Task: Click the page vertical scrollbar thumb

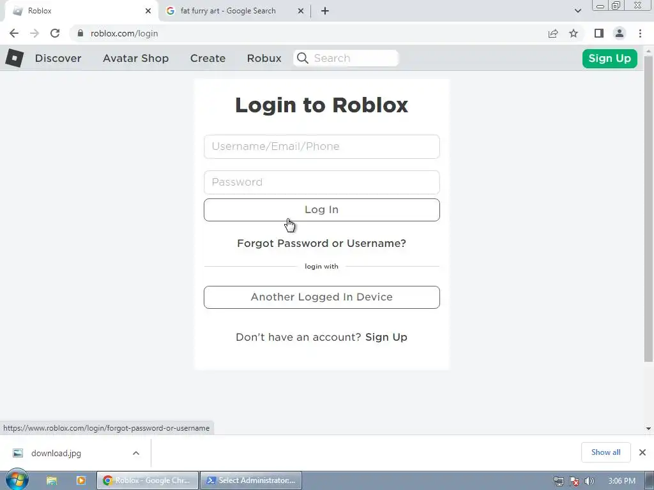Action: 648,209
